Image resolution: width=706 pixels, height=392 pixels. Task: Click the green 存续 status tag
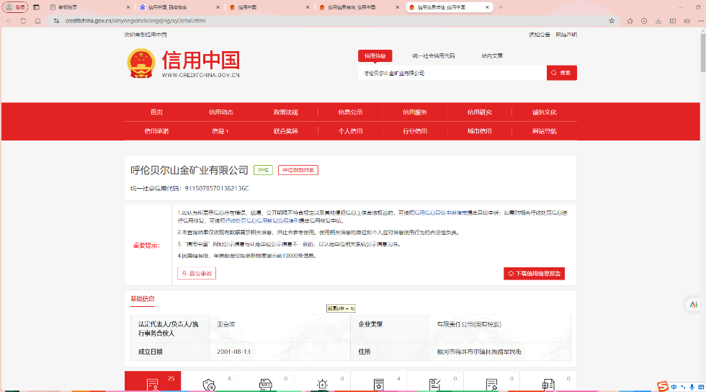263,170
